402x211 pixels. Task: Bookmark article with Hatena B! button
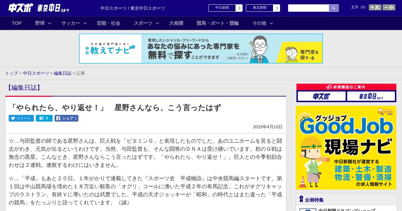tap(44, 118)
